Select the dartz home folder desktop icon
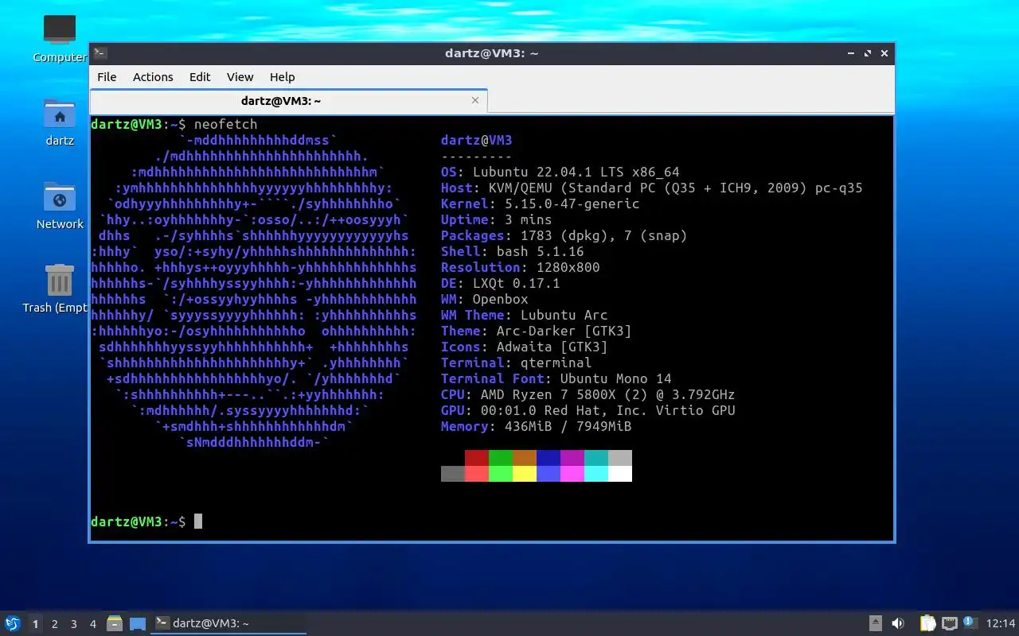This screenshot has width=1019, height=636. point(60,122)
